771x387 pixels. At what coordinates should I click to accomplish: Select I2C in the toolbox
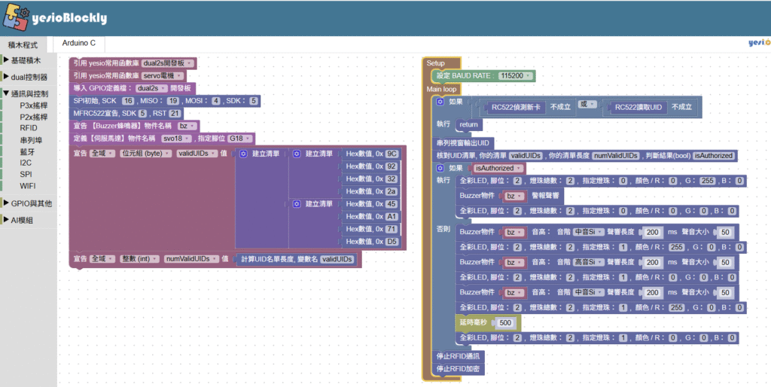tap(26, 163)
